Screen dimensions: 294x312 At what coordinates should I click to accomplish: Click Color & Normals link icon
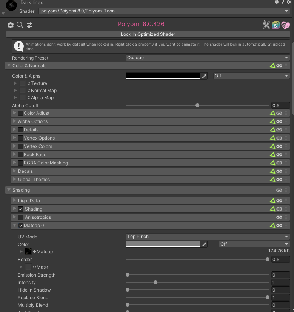pyautogui.click(x=279, y=66)
